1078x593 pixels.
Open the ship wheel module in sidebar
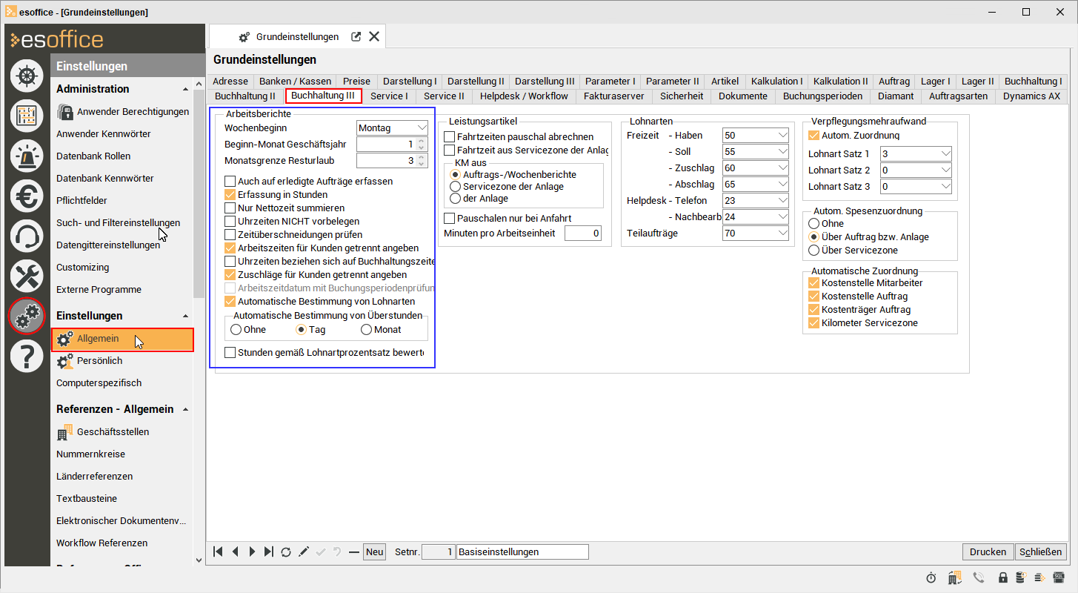tap(27, 76)
